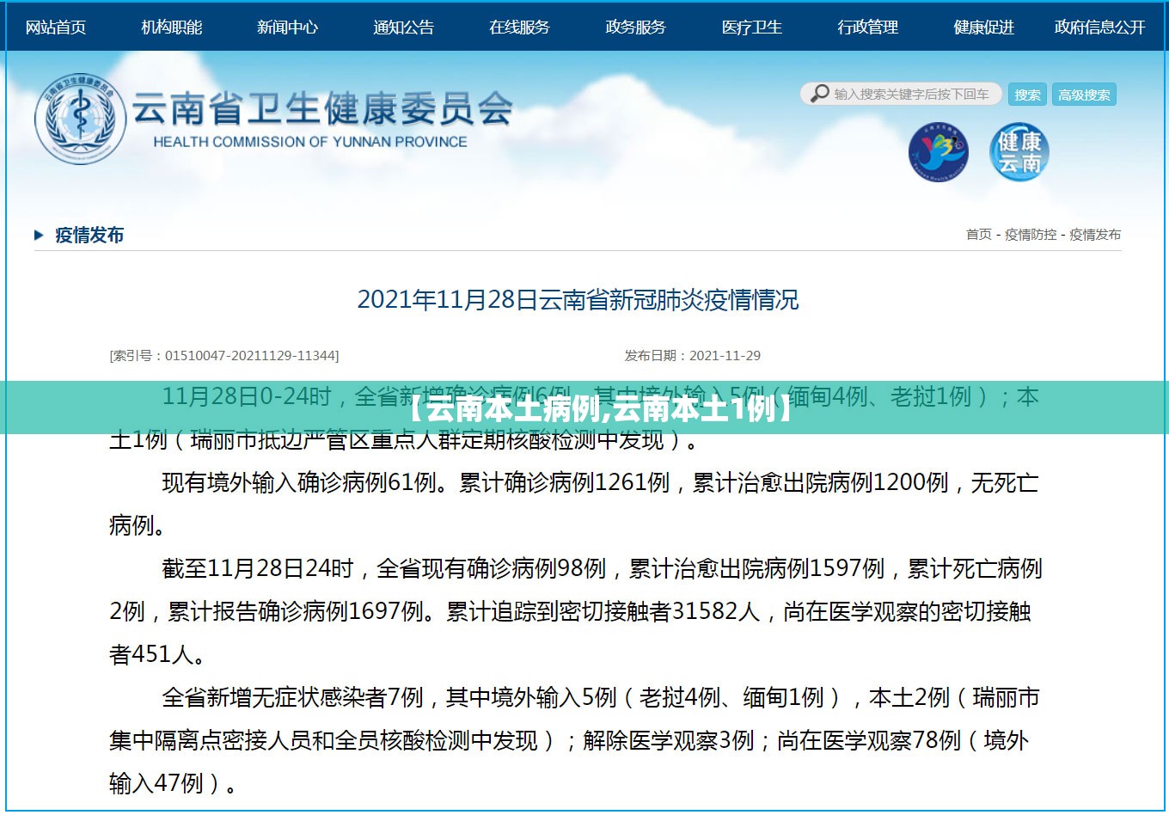Open the 健康促进 navigation item

pos(984,28)
